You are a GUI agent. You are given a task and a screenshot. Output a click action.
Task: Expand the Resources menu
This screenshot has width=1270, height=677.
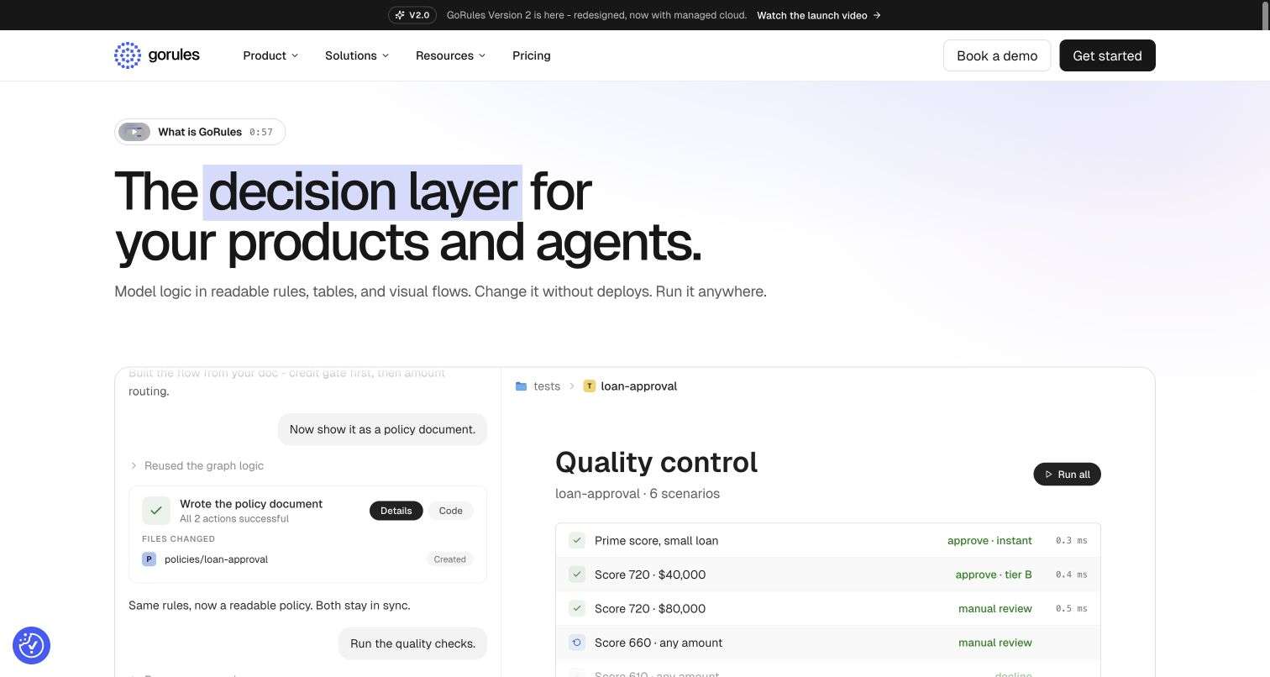pyautogui.click(x=450, y=55)
